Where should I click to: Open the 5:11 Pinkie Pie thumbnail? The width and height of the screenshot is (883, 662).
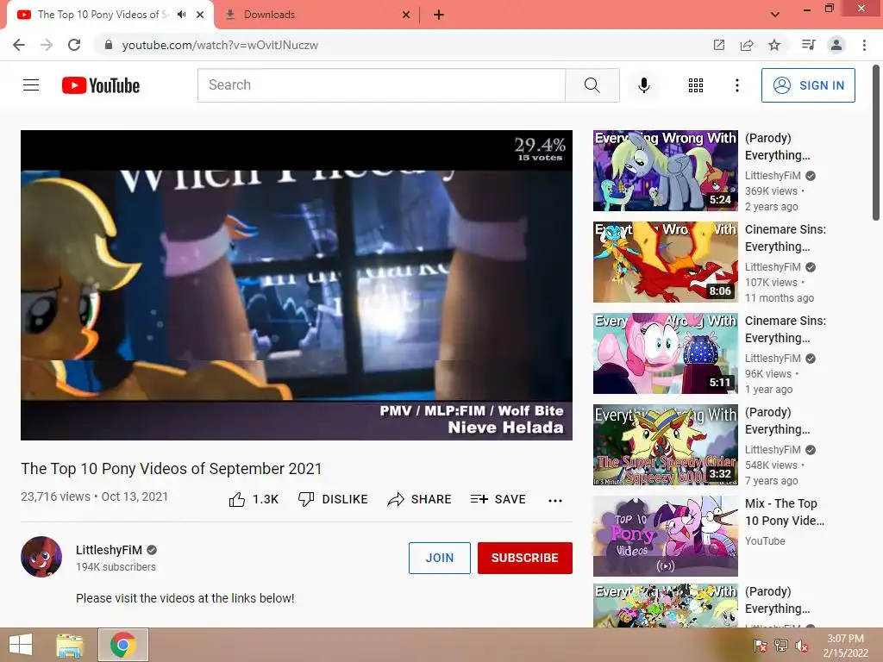coord(665,353)
